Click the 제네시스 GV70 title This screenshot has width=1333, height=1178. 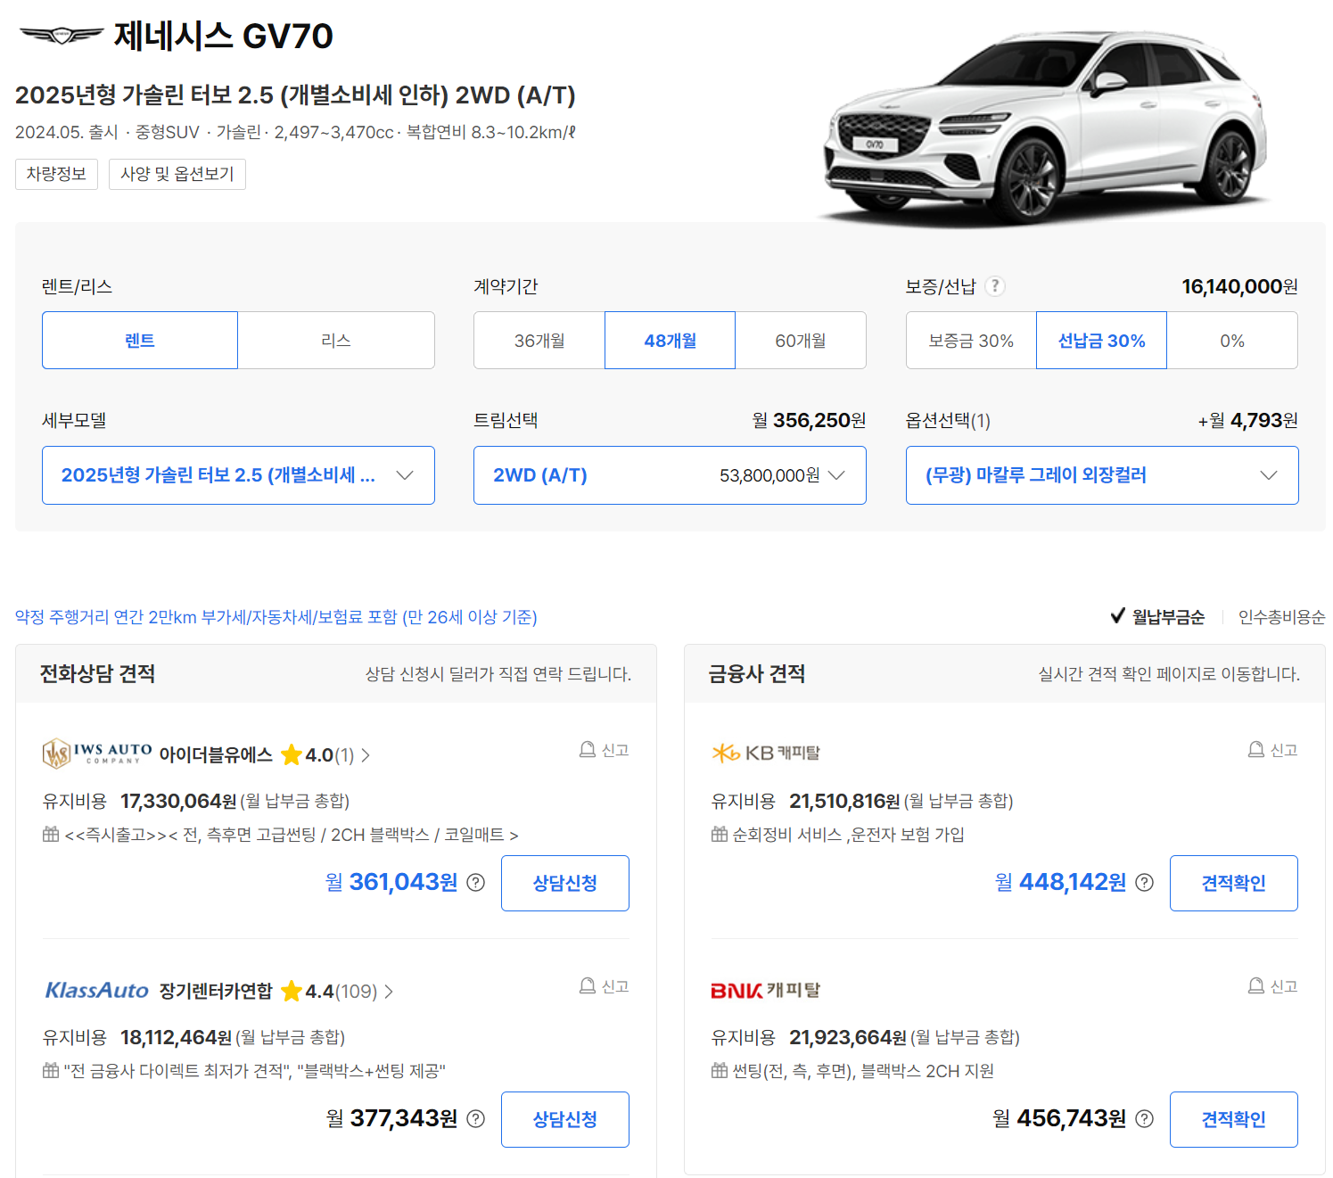pos(223,37)
